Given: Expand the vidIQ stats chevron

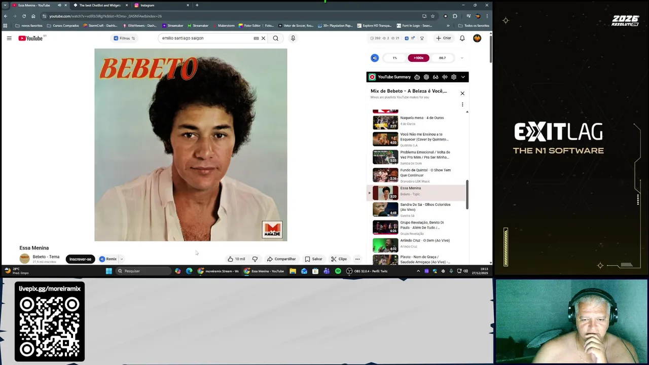Looking at the screenshot, I should (461, 58).
